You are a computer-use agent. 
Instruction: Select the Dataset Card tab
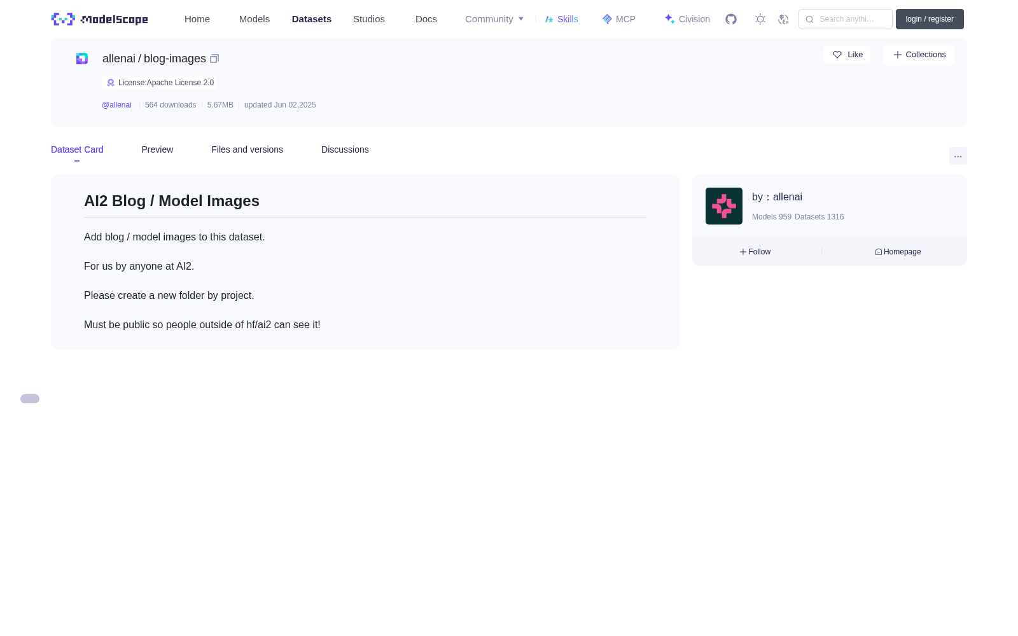coord(77,149)
